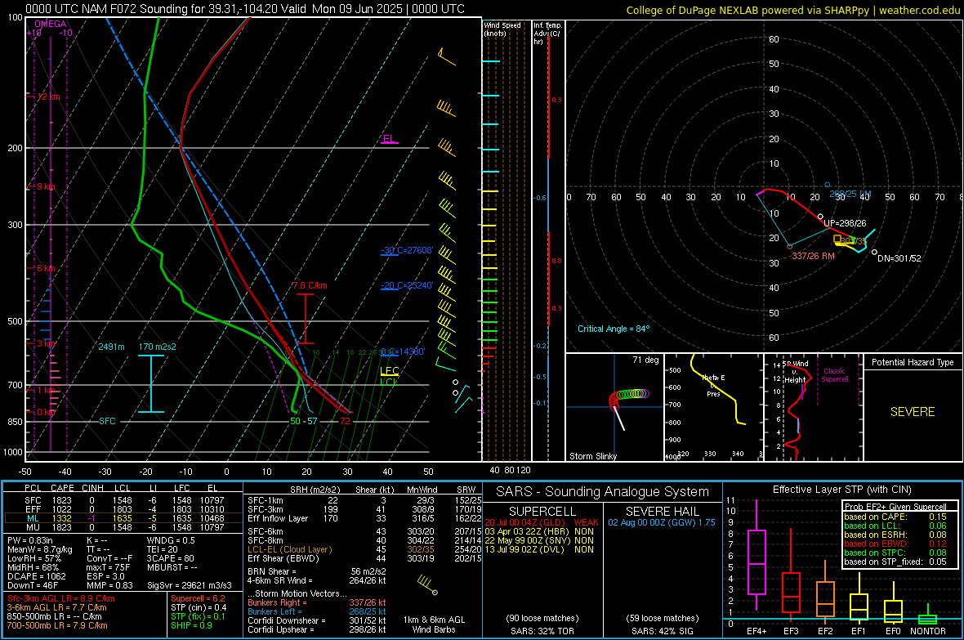Click the -20 C=23240' height label
The width and height of the screenshot is (964, 640).
407,285
